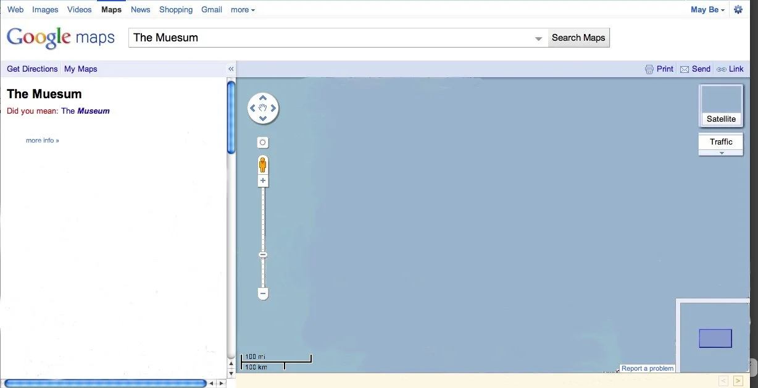Select the Maps tab
Viewport: 758px width, 388px height.
click(x=111, y=10)
